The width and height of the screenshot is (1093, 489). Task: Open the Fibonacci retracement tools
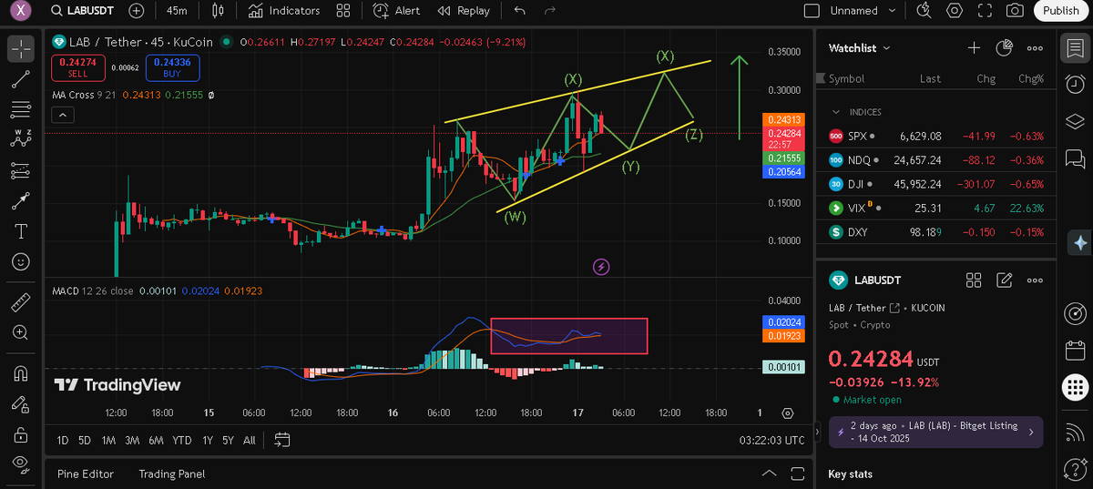pyautogui.click(x=21, y=109)
